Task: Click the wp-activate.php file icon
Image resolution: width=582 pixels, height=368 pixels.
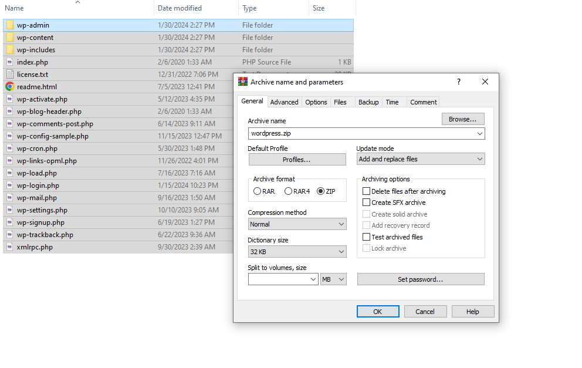Action: pyautogui.click(x=10, y=99)
